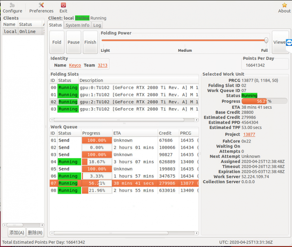Click the TeamViewer overlay icon
292x247 pixels.
pos(289,43)
